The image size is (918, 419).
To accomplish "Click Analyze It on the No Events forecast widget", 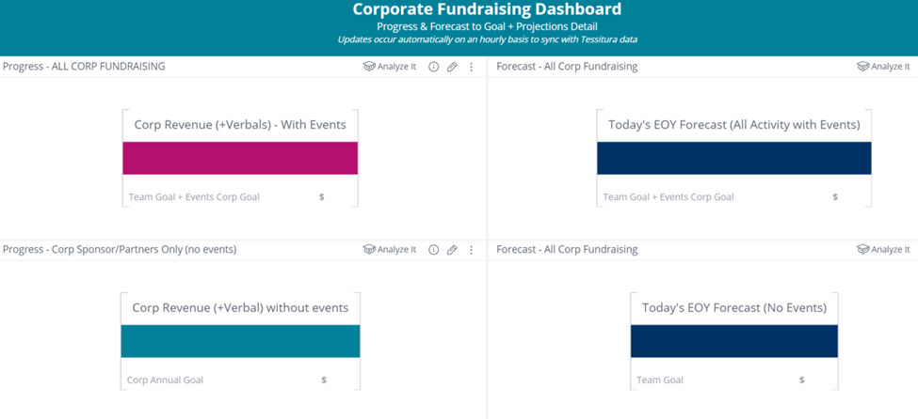I will 883,250.
